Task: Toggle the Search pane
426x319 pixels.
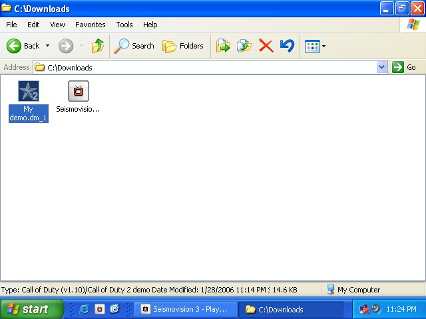Action: click(134, 46)
